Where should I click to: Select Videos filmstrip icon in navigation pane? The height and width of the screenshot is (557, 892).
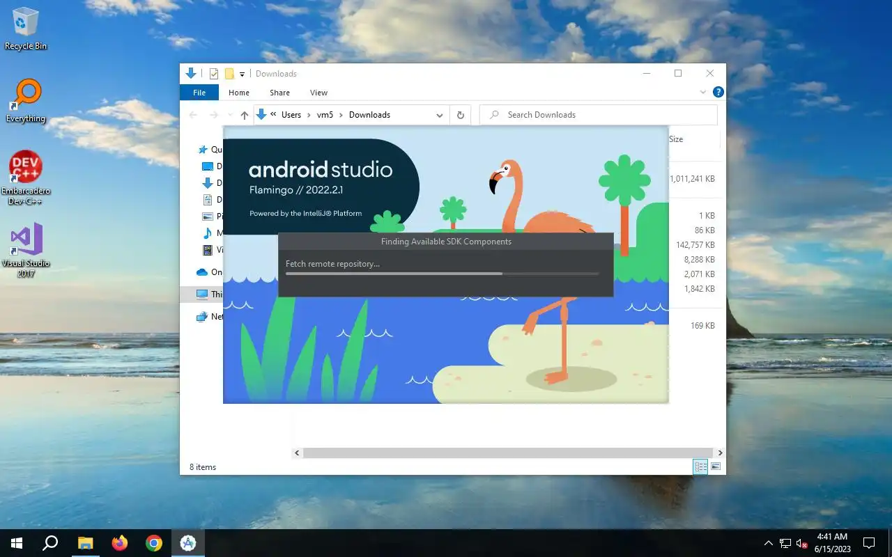[207, 250]
